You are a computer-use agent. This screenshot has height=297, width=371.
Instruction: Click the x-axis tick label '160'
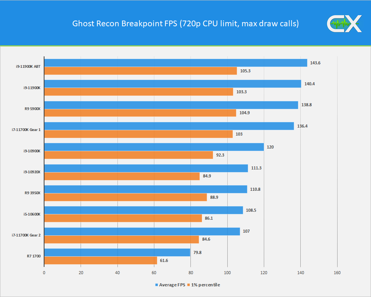pos(337,273)
